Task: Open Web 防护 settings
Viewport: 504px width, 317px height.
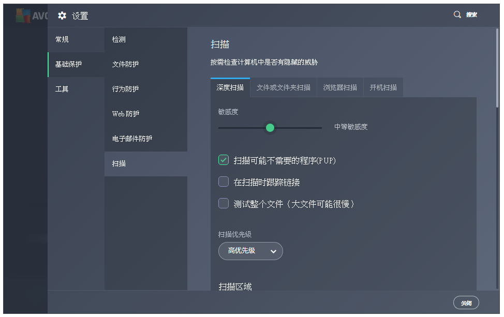Action: click(126, 114)
